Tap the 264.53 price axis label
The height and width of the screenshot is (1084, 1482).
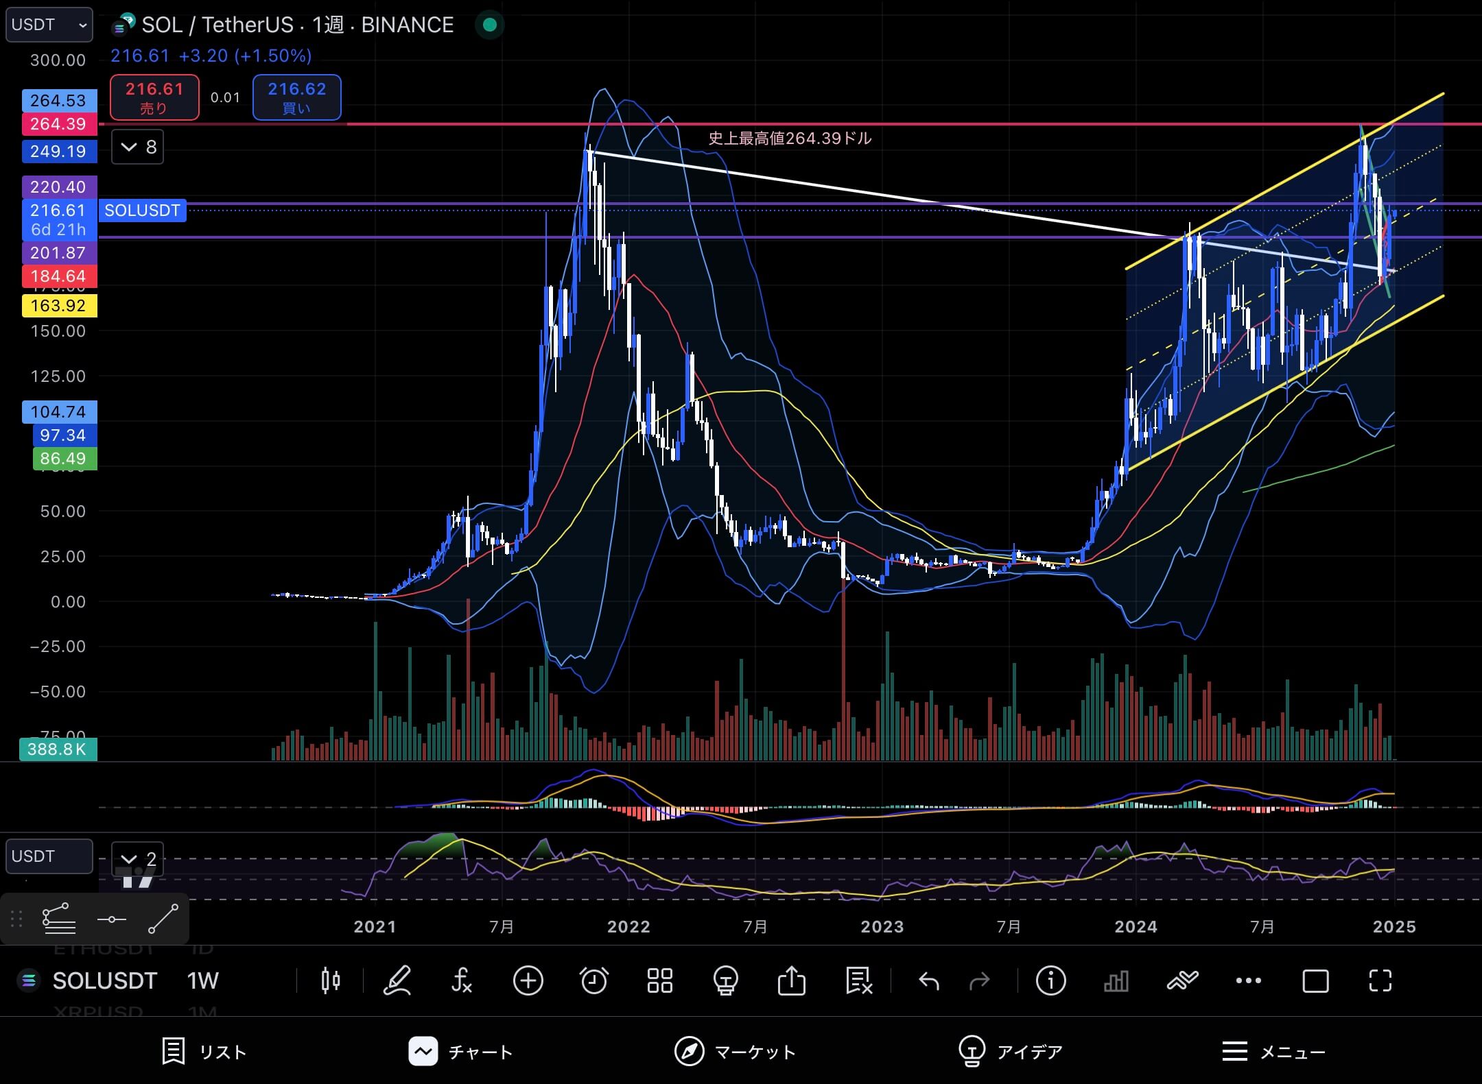click(x=59, y=101)
